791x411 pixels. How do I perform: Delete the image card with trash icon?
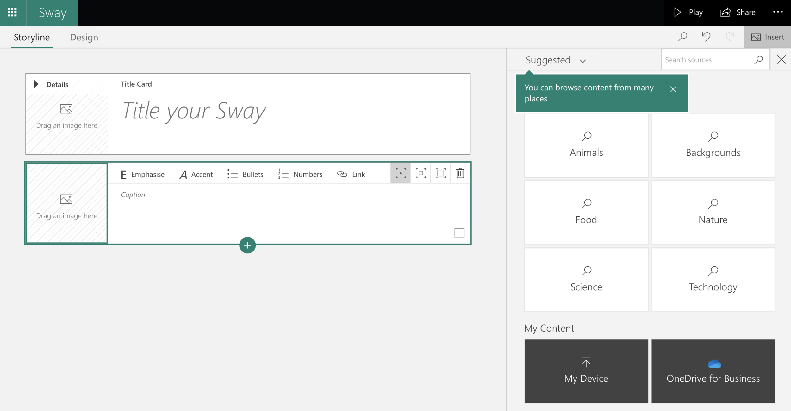tap(460, 173)
